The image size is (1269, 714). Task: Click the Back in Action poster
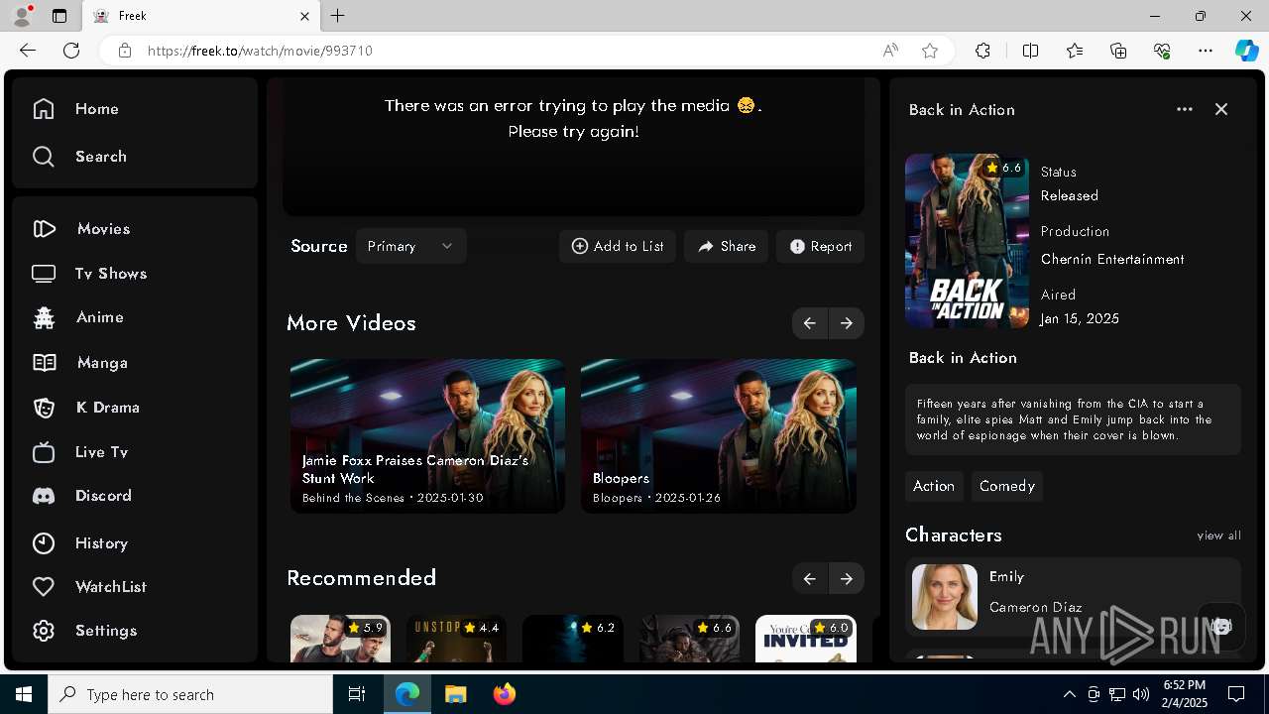(967, 241)
